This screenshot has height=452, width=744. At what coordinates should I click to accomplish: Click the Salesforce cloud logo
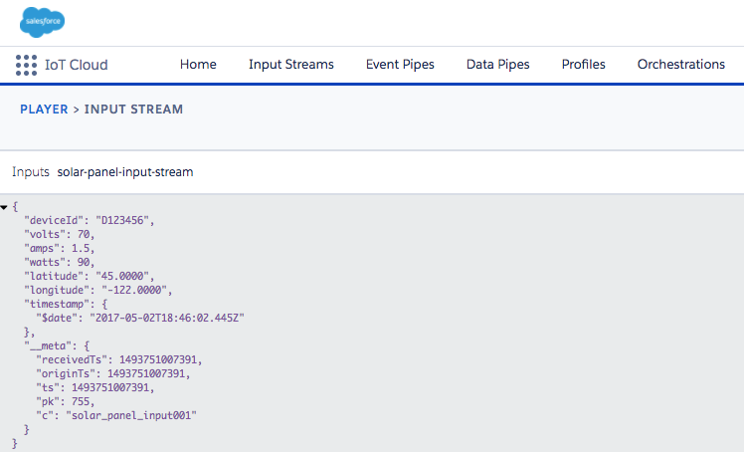(x=41, y=21)
